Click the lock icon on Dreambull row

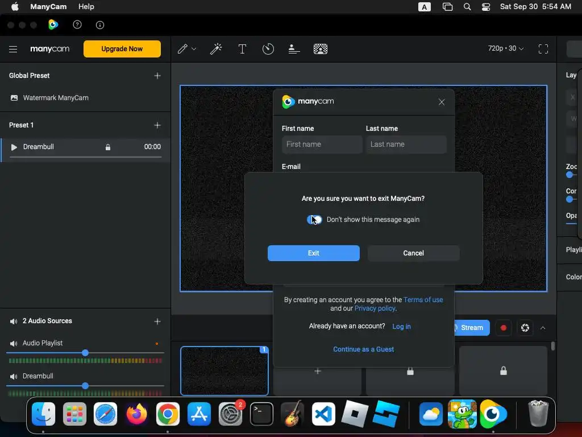click(107, 147)
